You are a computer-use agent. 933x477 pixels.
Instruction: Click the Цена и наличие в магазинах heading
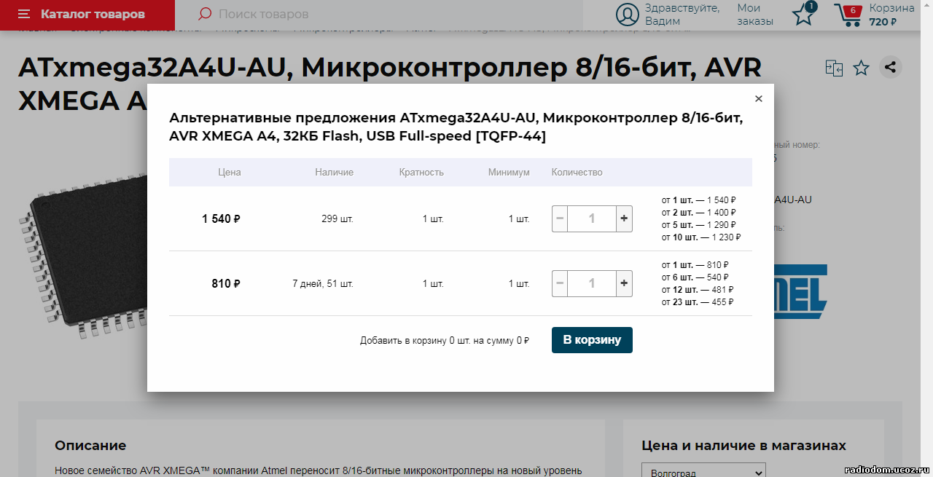743,446
